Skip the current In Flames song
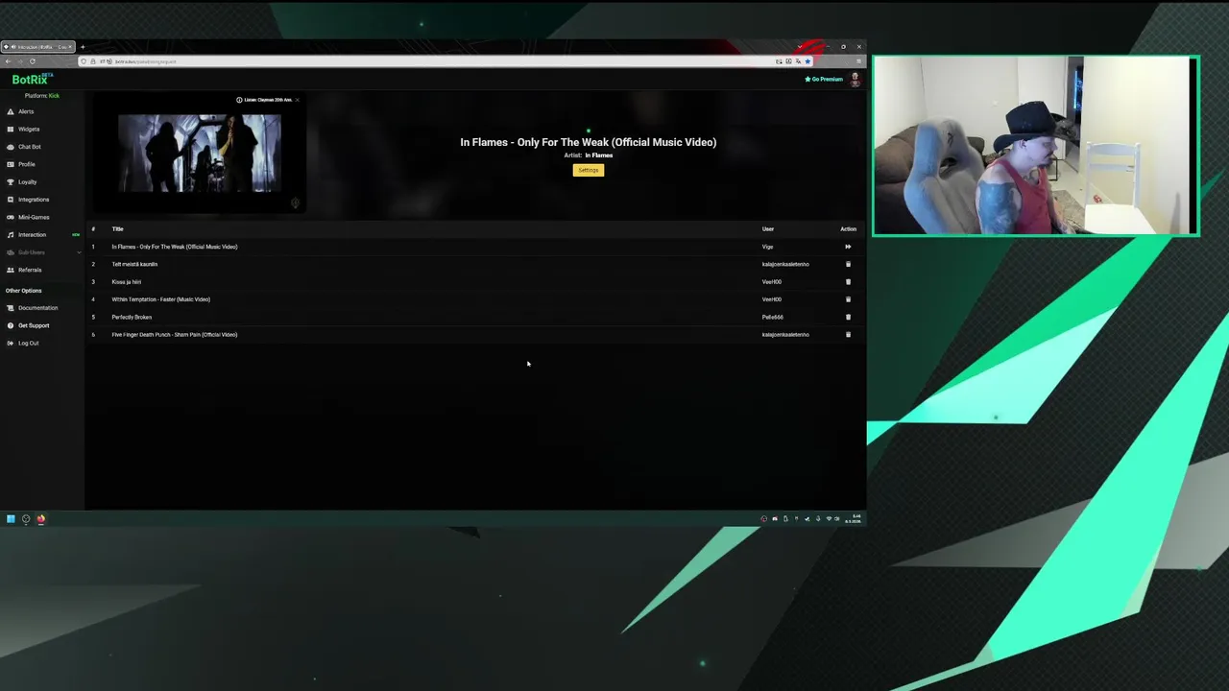The image size is (1229, 691). point(848,247)
